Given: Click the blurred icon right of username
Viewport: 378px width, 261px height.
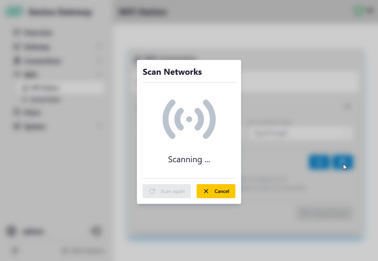Looking at the screenshot, I should pos(96,231).
